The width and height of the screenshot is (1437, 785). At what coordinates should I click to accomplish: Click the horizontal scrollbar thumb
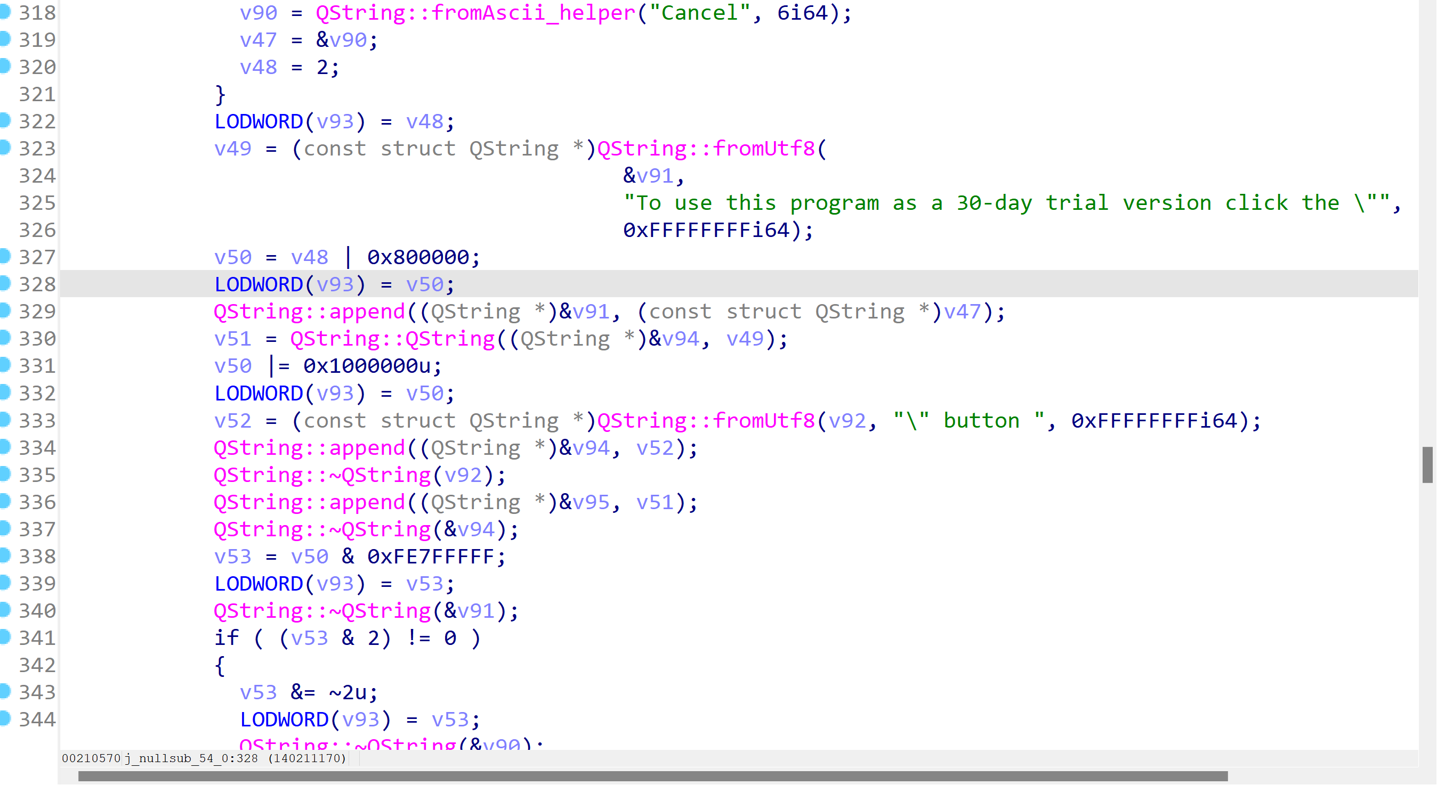coord(653,776)
